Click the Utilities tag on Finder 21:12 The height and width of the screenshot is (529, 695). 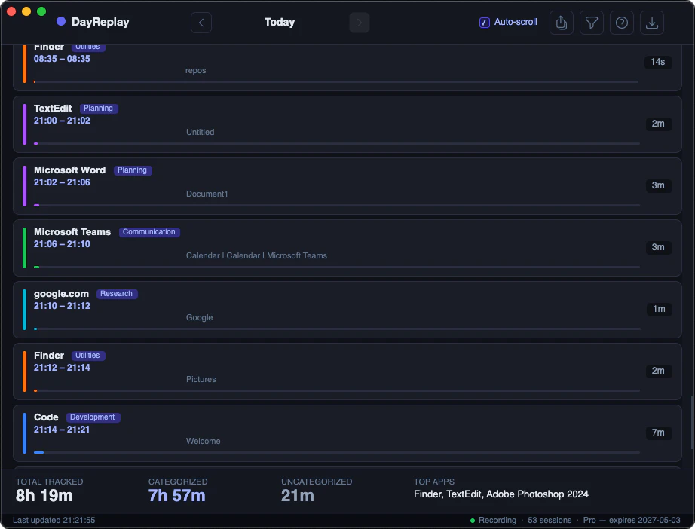coord(87,356)
